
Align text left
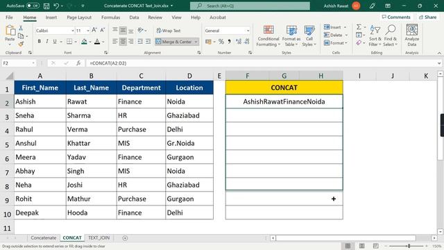(x=115, y=42)
